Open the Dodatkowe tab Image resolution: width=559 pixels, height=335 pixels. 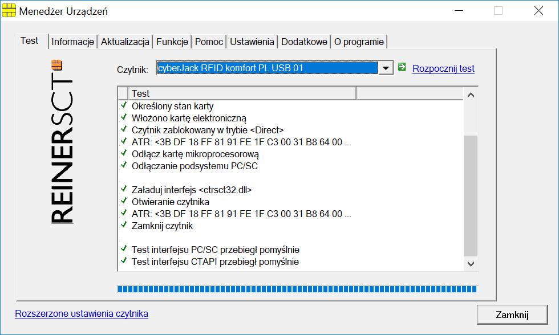[304, 42]
